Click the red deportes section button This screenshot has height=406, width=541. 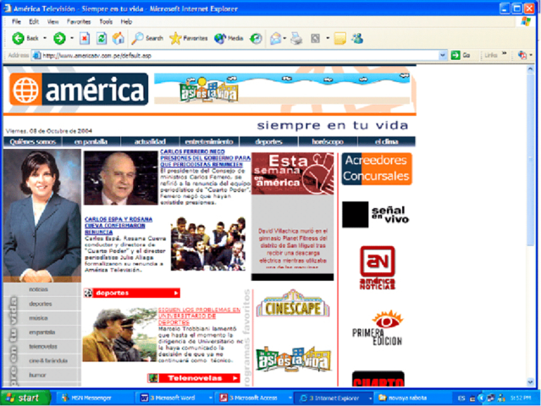pyautogui.click(x=132, y=293)
